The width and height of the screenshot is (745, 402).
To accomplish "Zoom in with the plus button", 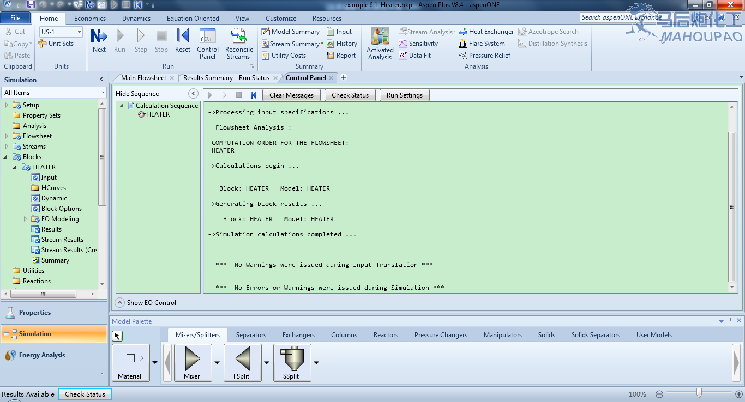I will point(739,394).
